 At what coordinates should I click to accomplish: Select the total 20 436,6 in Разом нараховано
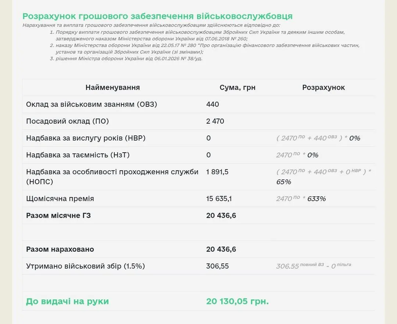(221, 249)
